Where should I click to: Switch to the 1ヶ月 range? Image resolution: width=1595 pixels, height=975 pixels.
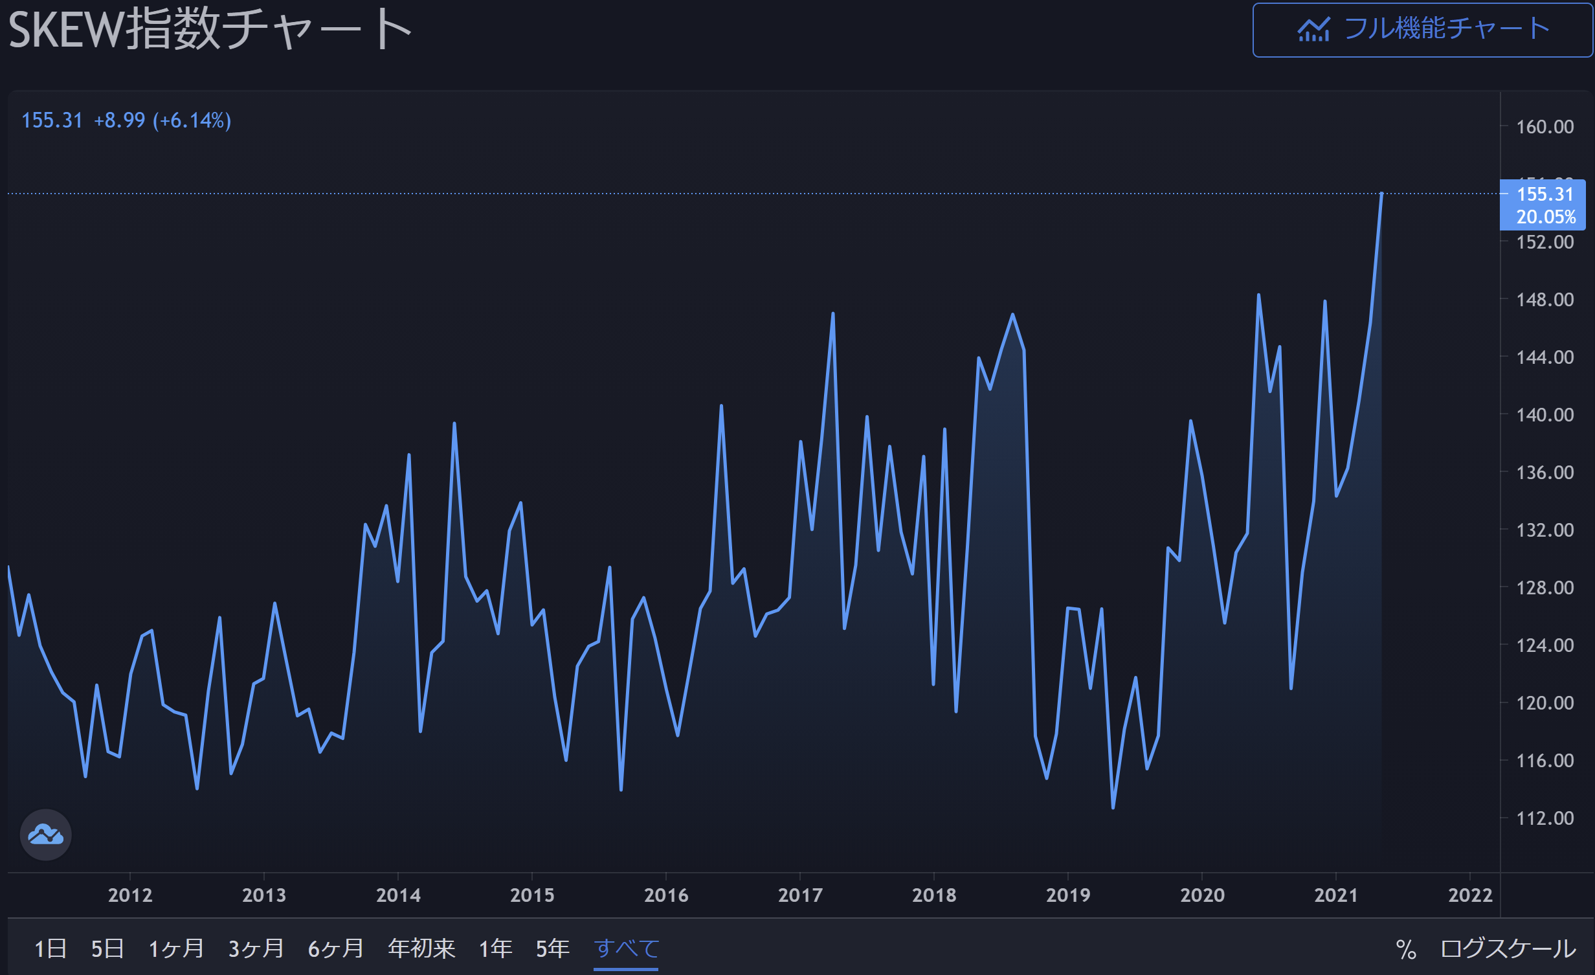(x=176, y=948)
